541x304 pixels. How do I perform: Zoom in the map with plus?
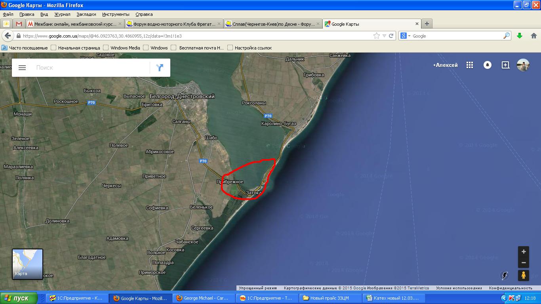[524, 252]
